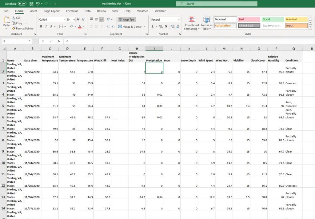The width and height of the screenshot is (315, 219).
Task: Click the Undo arrow icon
Action: pos(38,4)
